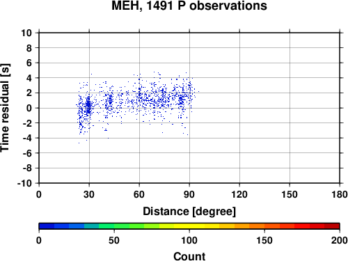The width and height of the screenshot is (348, 261).
Task: Click the y-axis tick label '10'
Action: click(26, 33)
